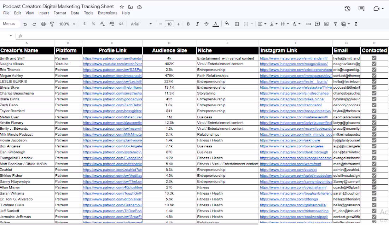This screenshot has height=225, width=389.
Task: Activate the paint format roller tool
Action: (52, 24)
